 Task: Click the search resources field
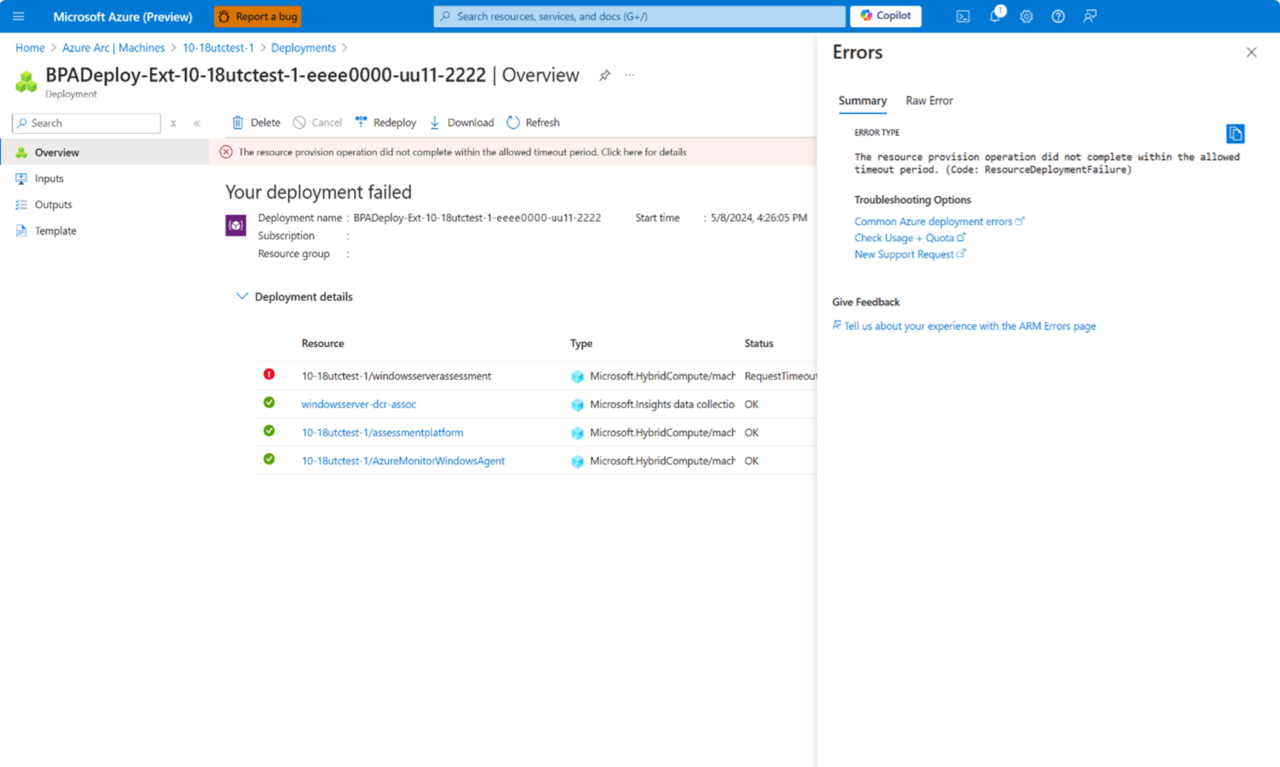click(x=638, y=16)
